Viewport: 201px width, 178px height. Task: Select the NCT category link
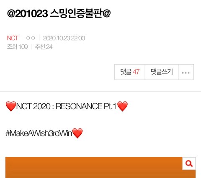coord(13,38)
